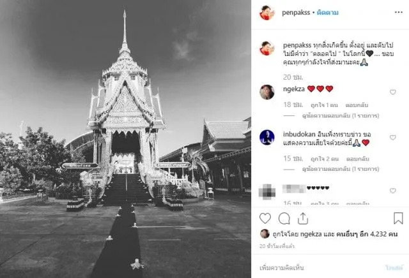Focus the add comment input field
This screenshot has width=409, height=278.
[x=320, y=268]
